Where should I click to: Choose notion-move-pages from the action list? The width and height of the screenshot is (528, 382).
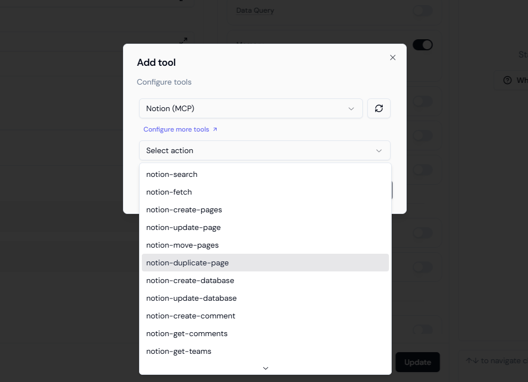click(182, 245)
